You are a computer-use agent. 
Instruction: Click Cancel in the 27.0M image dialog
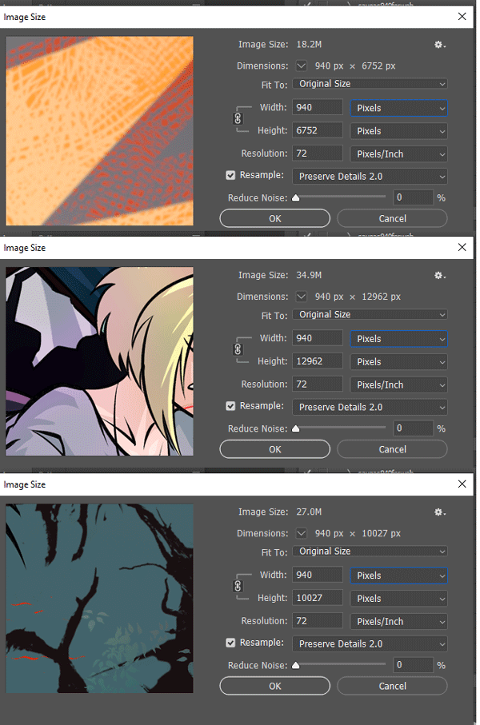click(392, 686)
